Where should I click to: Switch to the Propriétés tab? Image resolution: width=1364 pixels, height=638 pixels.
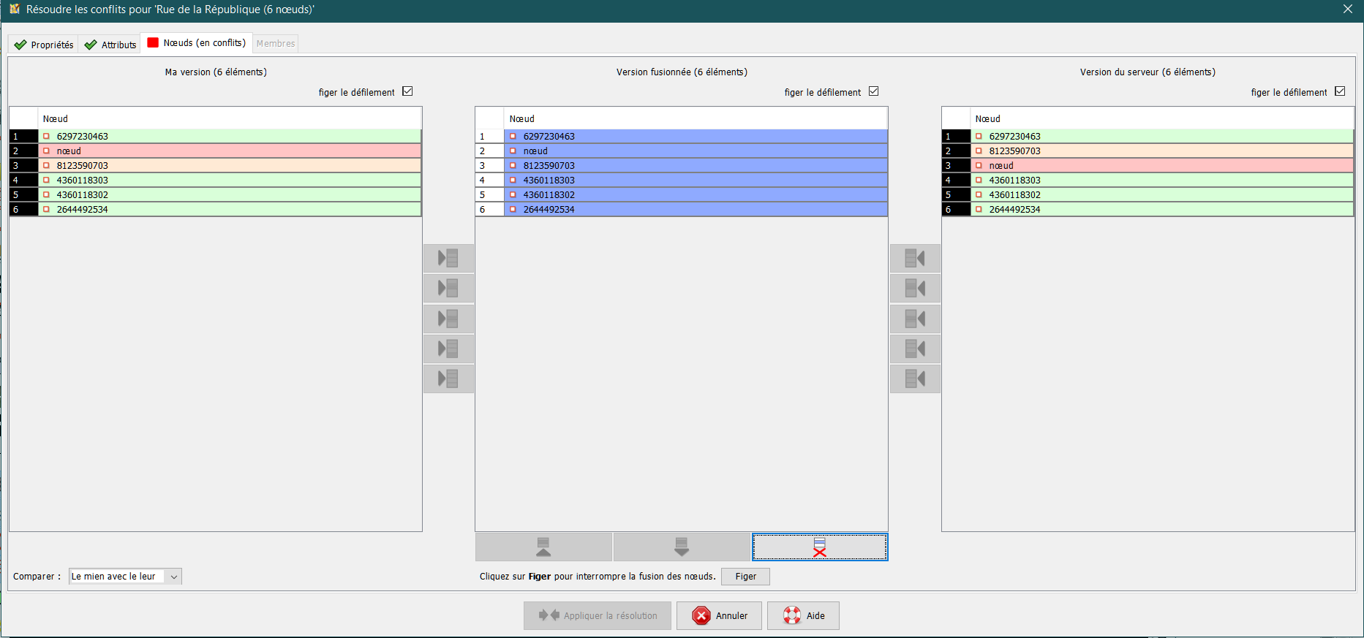[45, 45]
